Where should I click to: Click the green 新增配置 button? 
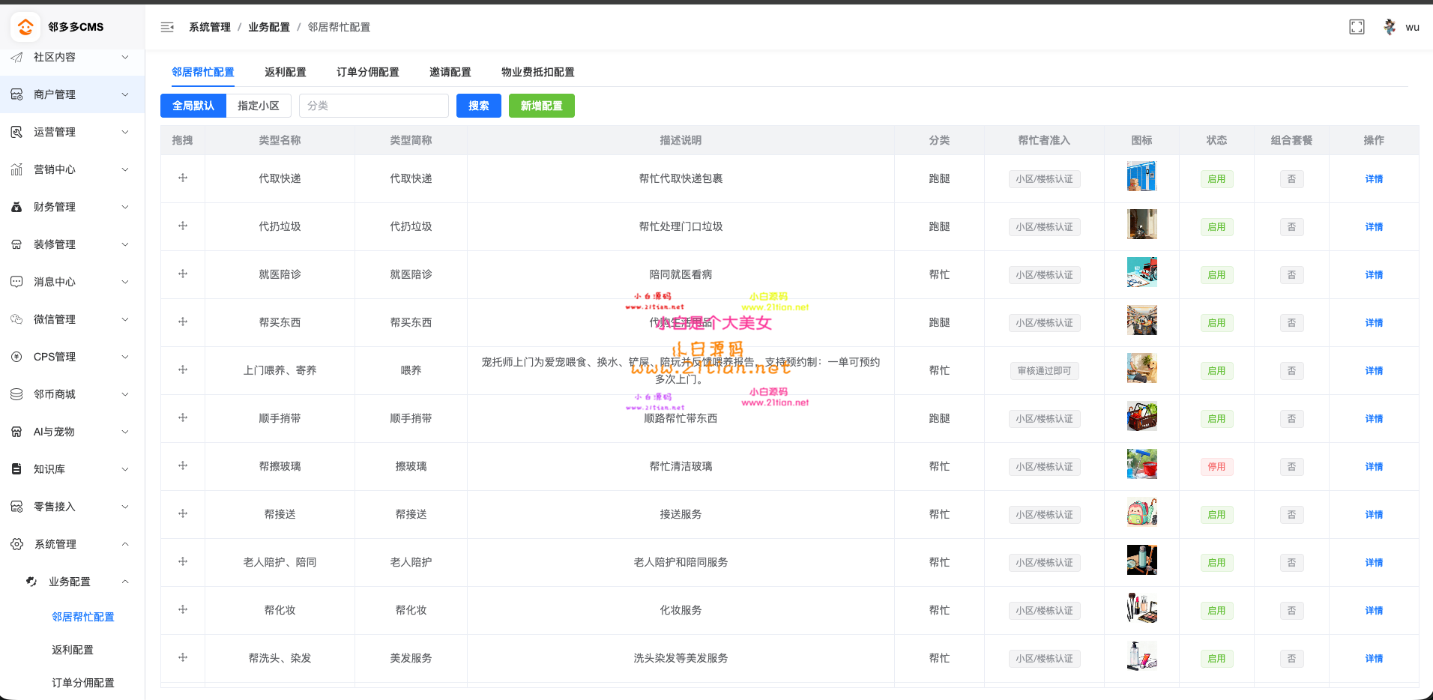click(x=541, y=106)
